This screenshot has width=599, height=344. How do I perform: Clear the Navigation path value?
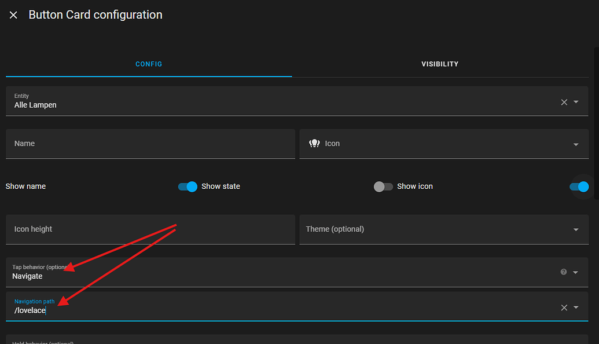pyautogui.click(x=564, y=308)
